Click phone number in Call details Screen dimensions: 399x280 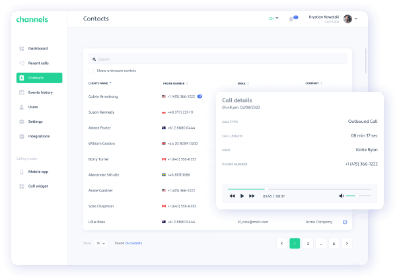point(361,164)
